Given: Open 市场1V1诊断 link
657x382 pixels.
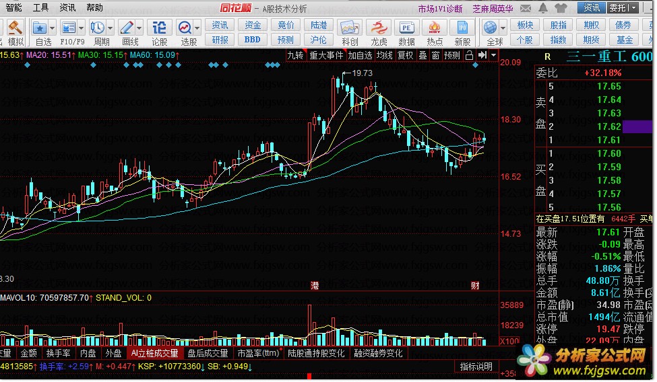Looking at the screenshot, I should (440, 8).
